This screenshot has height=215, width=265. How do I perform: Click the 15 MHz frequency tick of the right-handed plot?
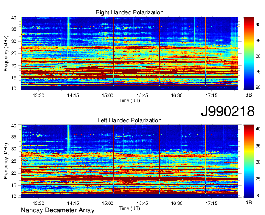[14, 78]
